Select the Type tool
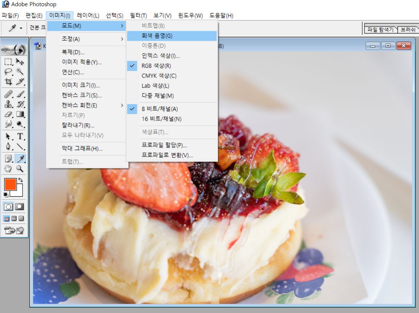Viewport: 419px width, 313px height. pyautogui.click(x=20, y=136)
